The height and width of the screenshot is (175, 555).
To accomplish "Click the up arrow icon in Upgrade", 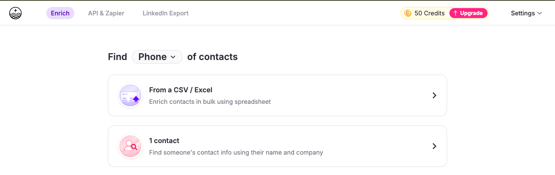I will point(456,13).
